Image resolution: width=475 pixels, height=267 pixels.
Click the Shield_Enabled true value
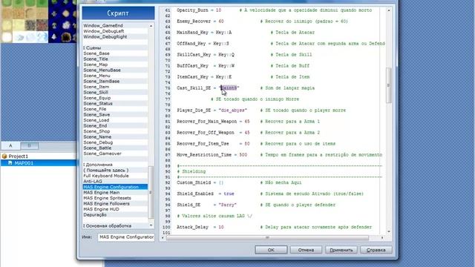(x=229, y=194)
